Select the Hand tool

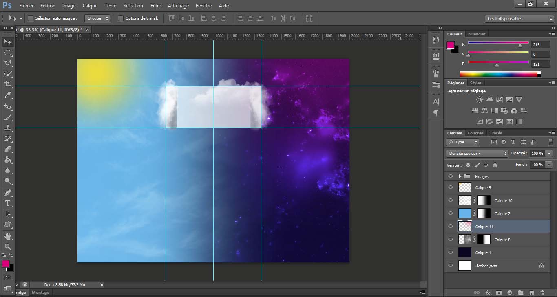(8, 236)
